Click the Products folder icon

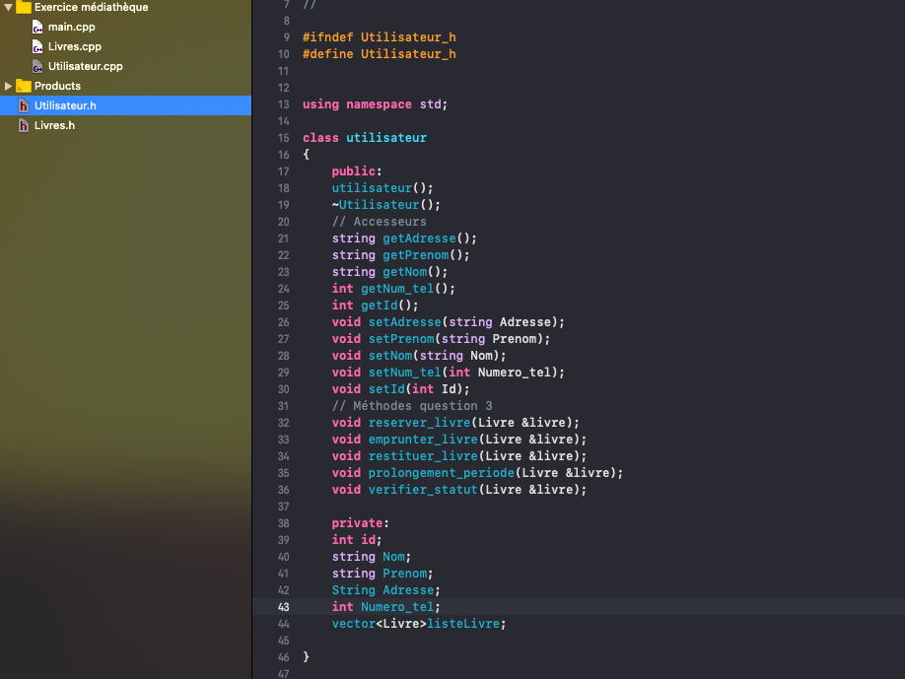coord(24,86)
